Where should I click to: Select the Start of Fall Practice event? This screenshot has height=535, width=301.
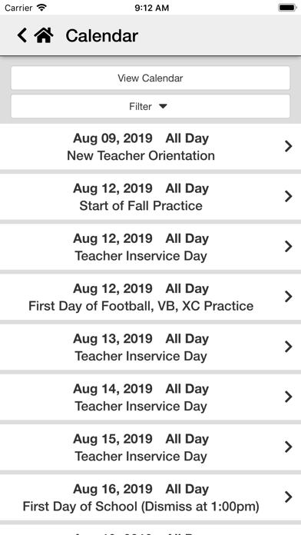(150, 197)
